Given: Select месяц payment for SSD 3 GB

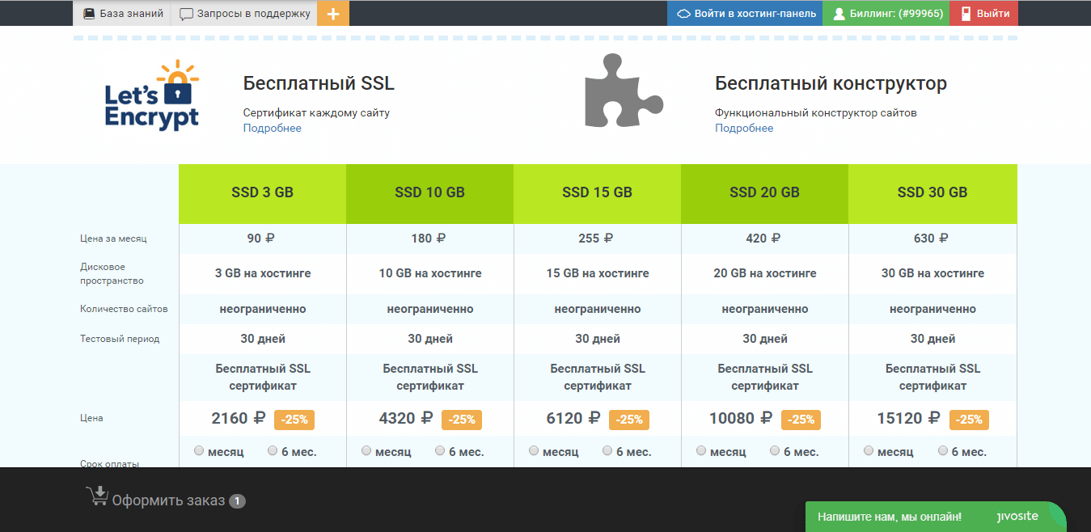Looking at the screenshot, I should (199, 450).
